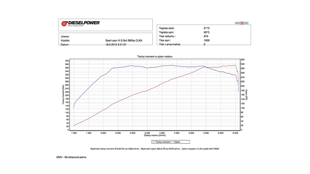Screen dimensions: 310x174
Task: Click the Teplota okoli label
Action: [167, 28]
